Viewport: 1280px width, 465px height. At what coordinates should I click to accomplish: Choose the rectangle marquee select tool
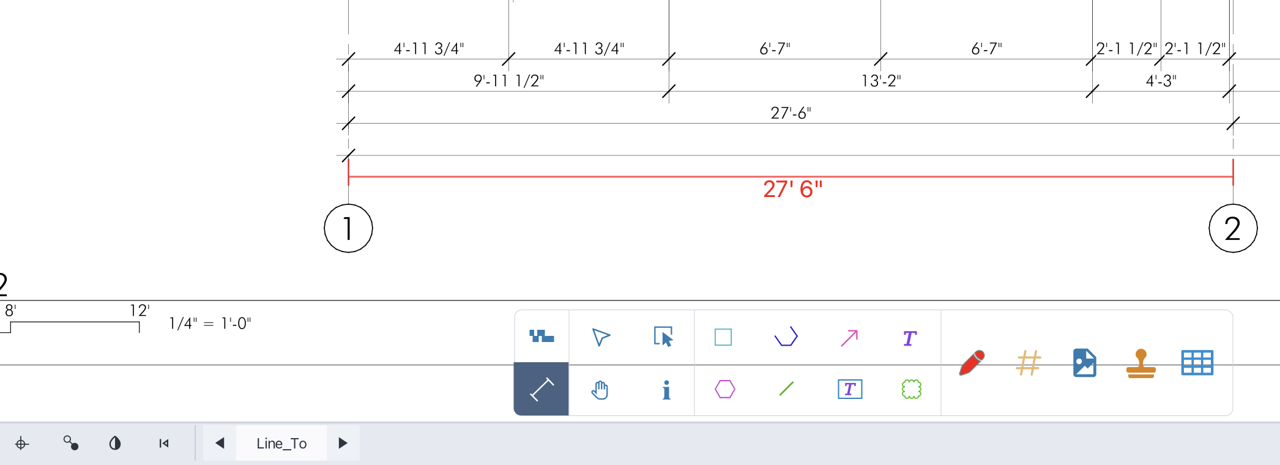[x=663, y=337]
